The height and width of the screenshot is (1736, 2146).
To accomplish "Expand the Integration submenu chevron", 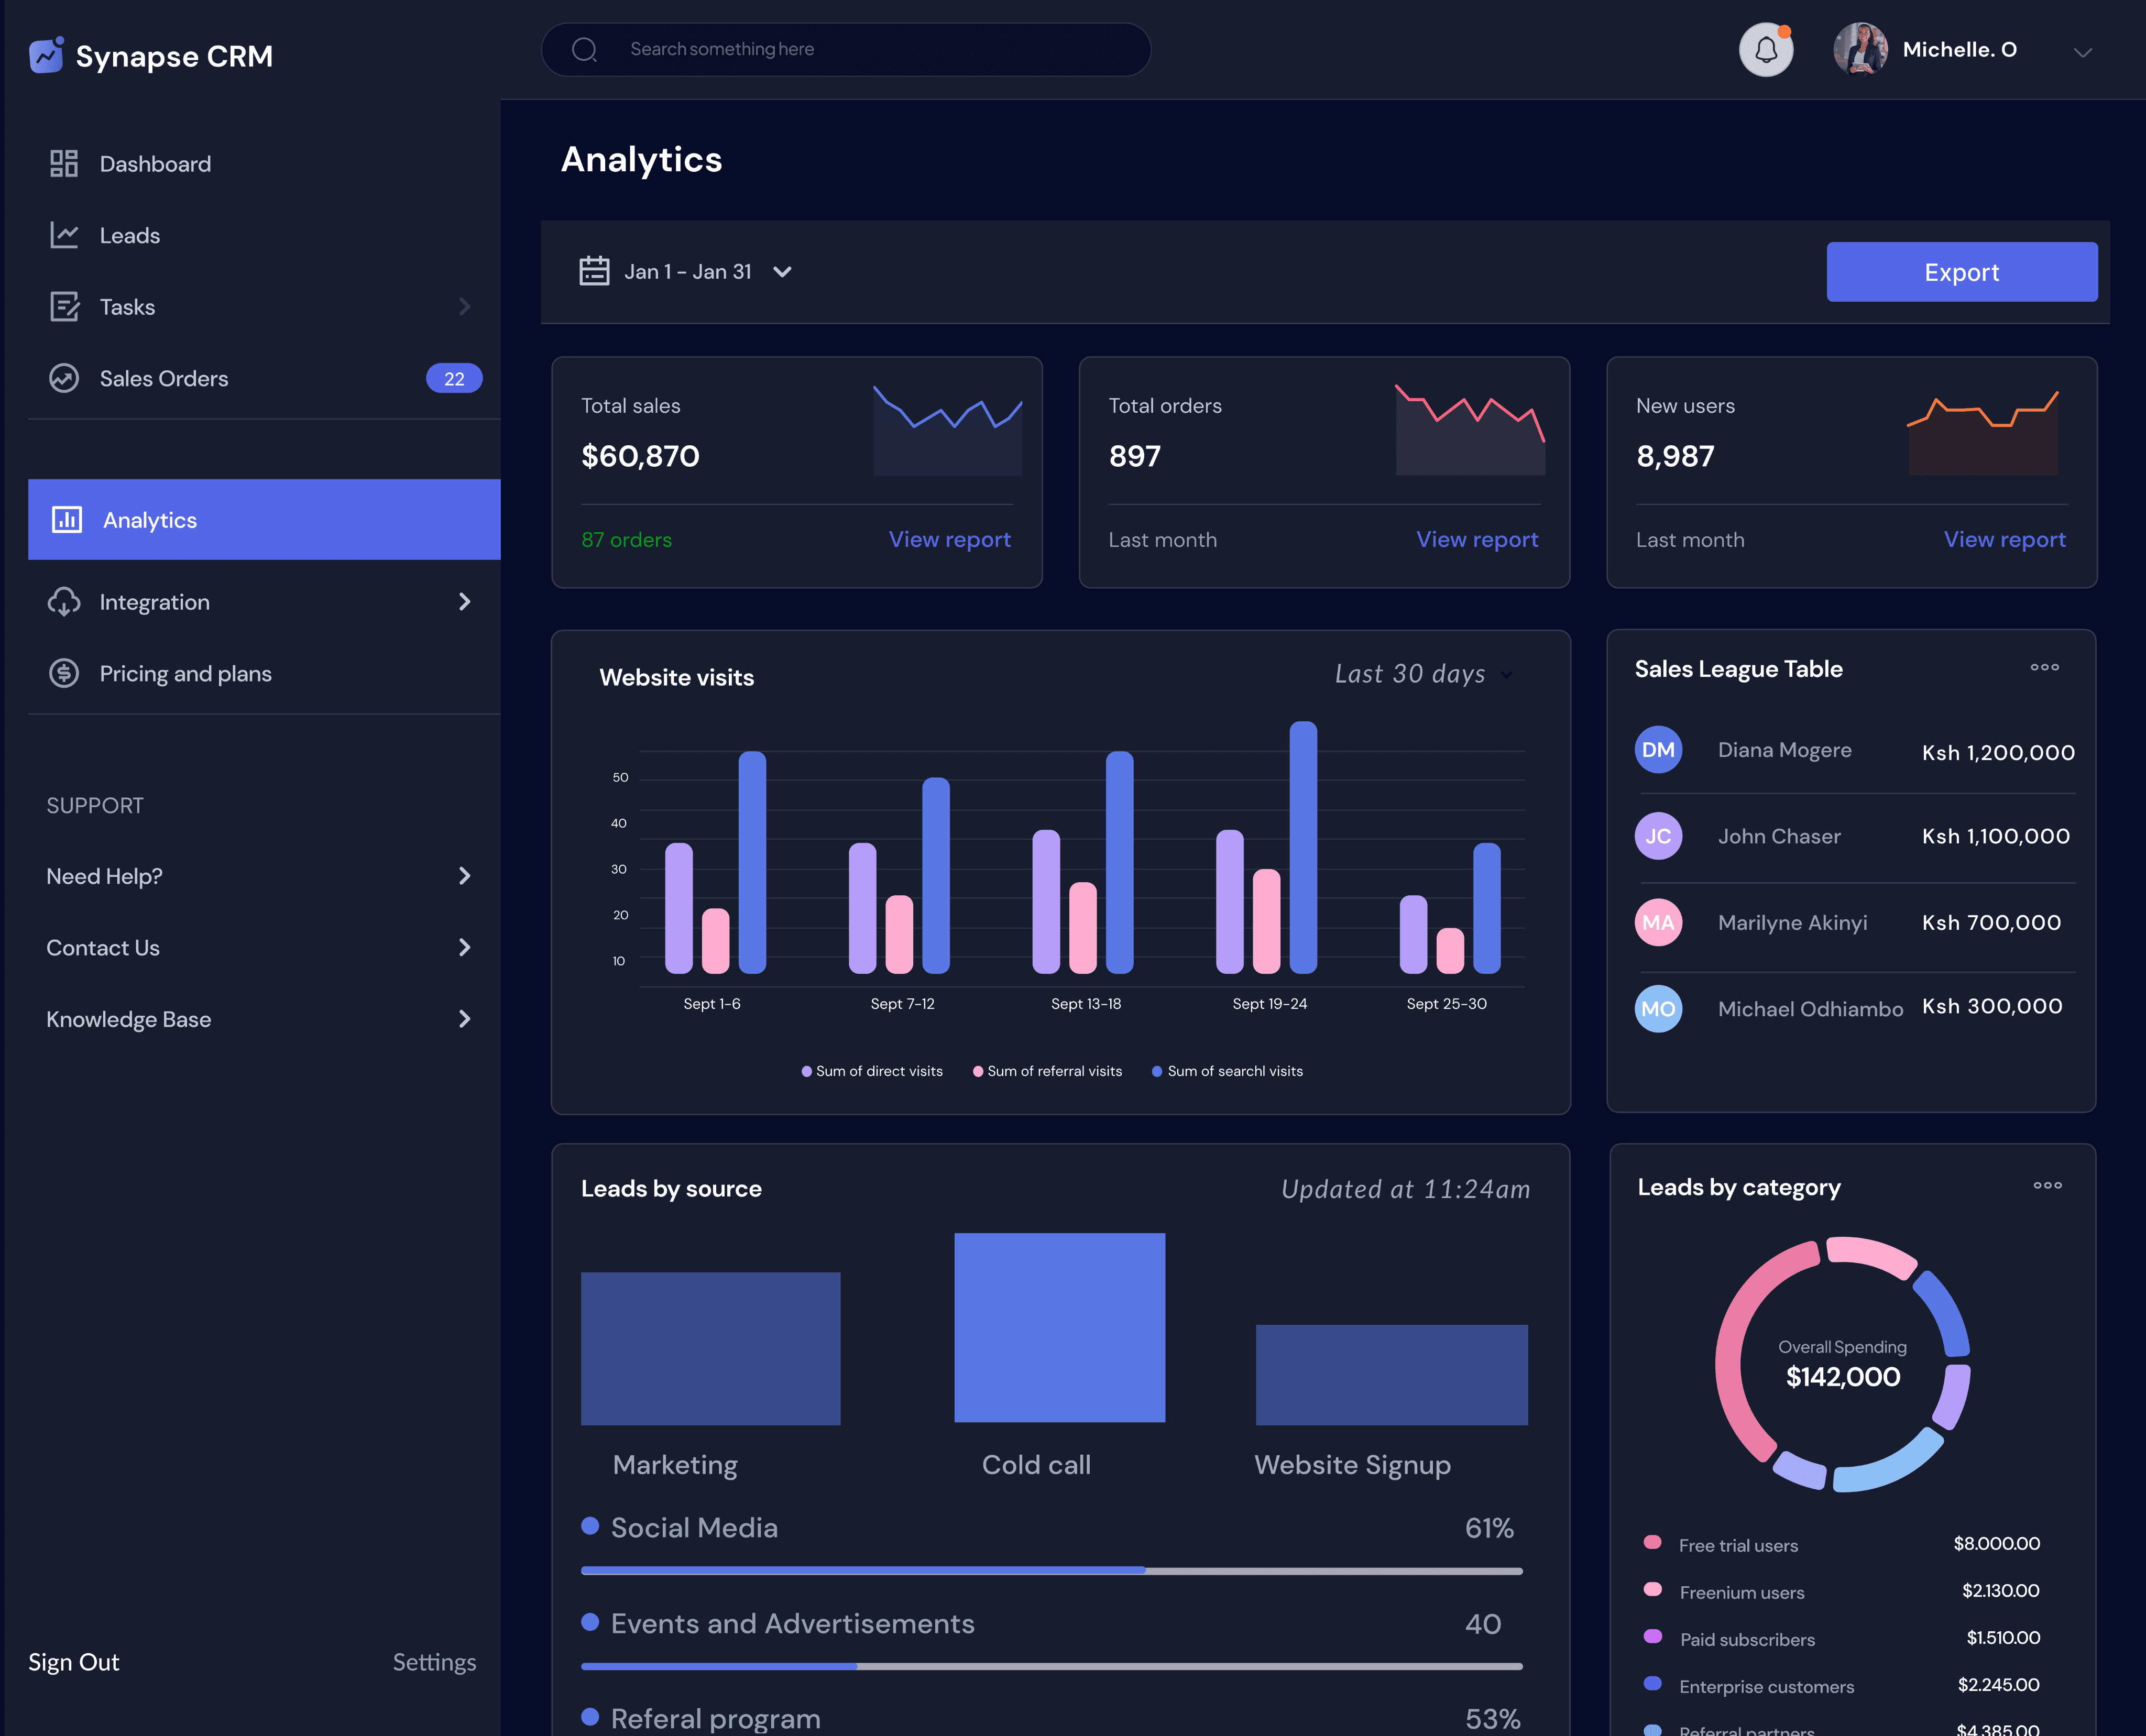I will (x=464, y=601).
